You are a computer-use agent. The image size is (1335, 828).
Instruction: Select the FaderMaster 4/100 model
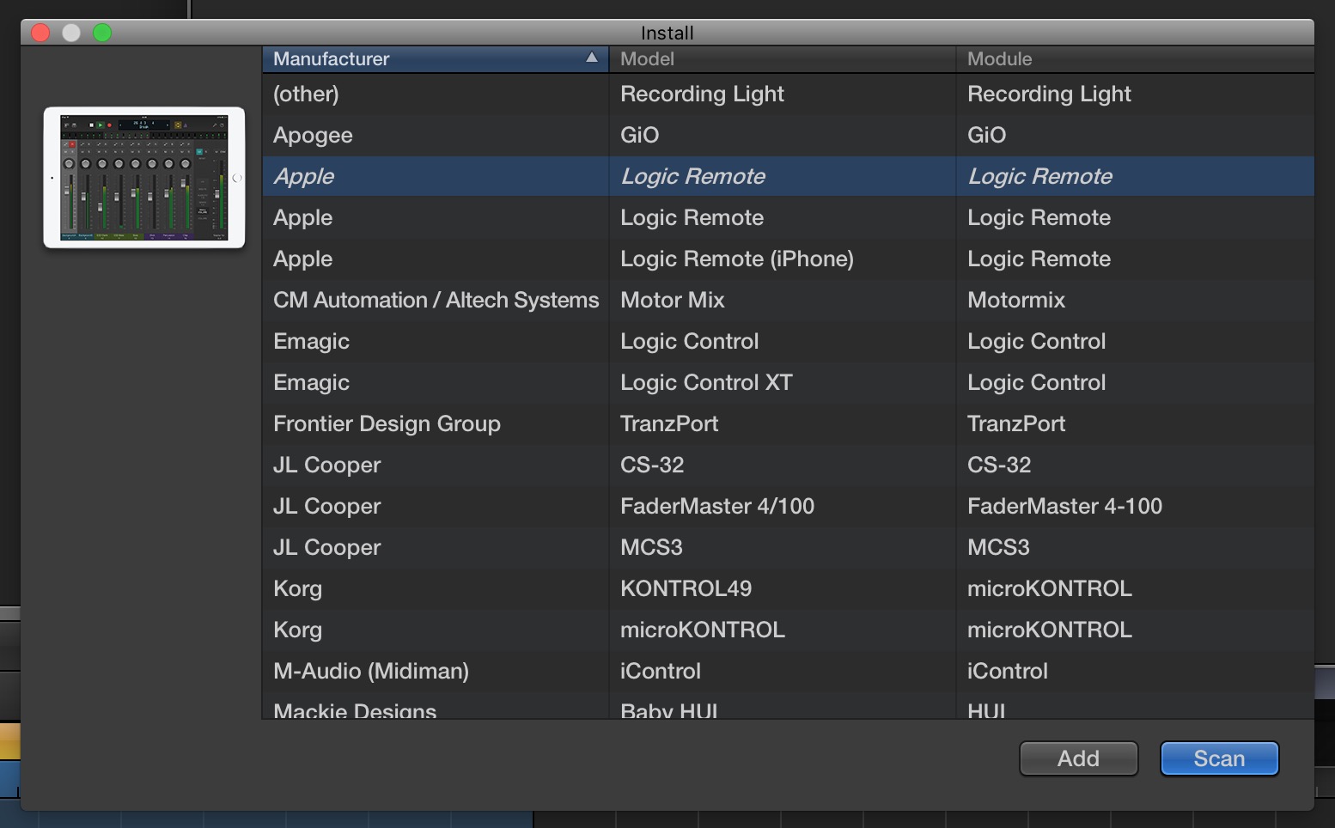pos(717,506)
